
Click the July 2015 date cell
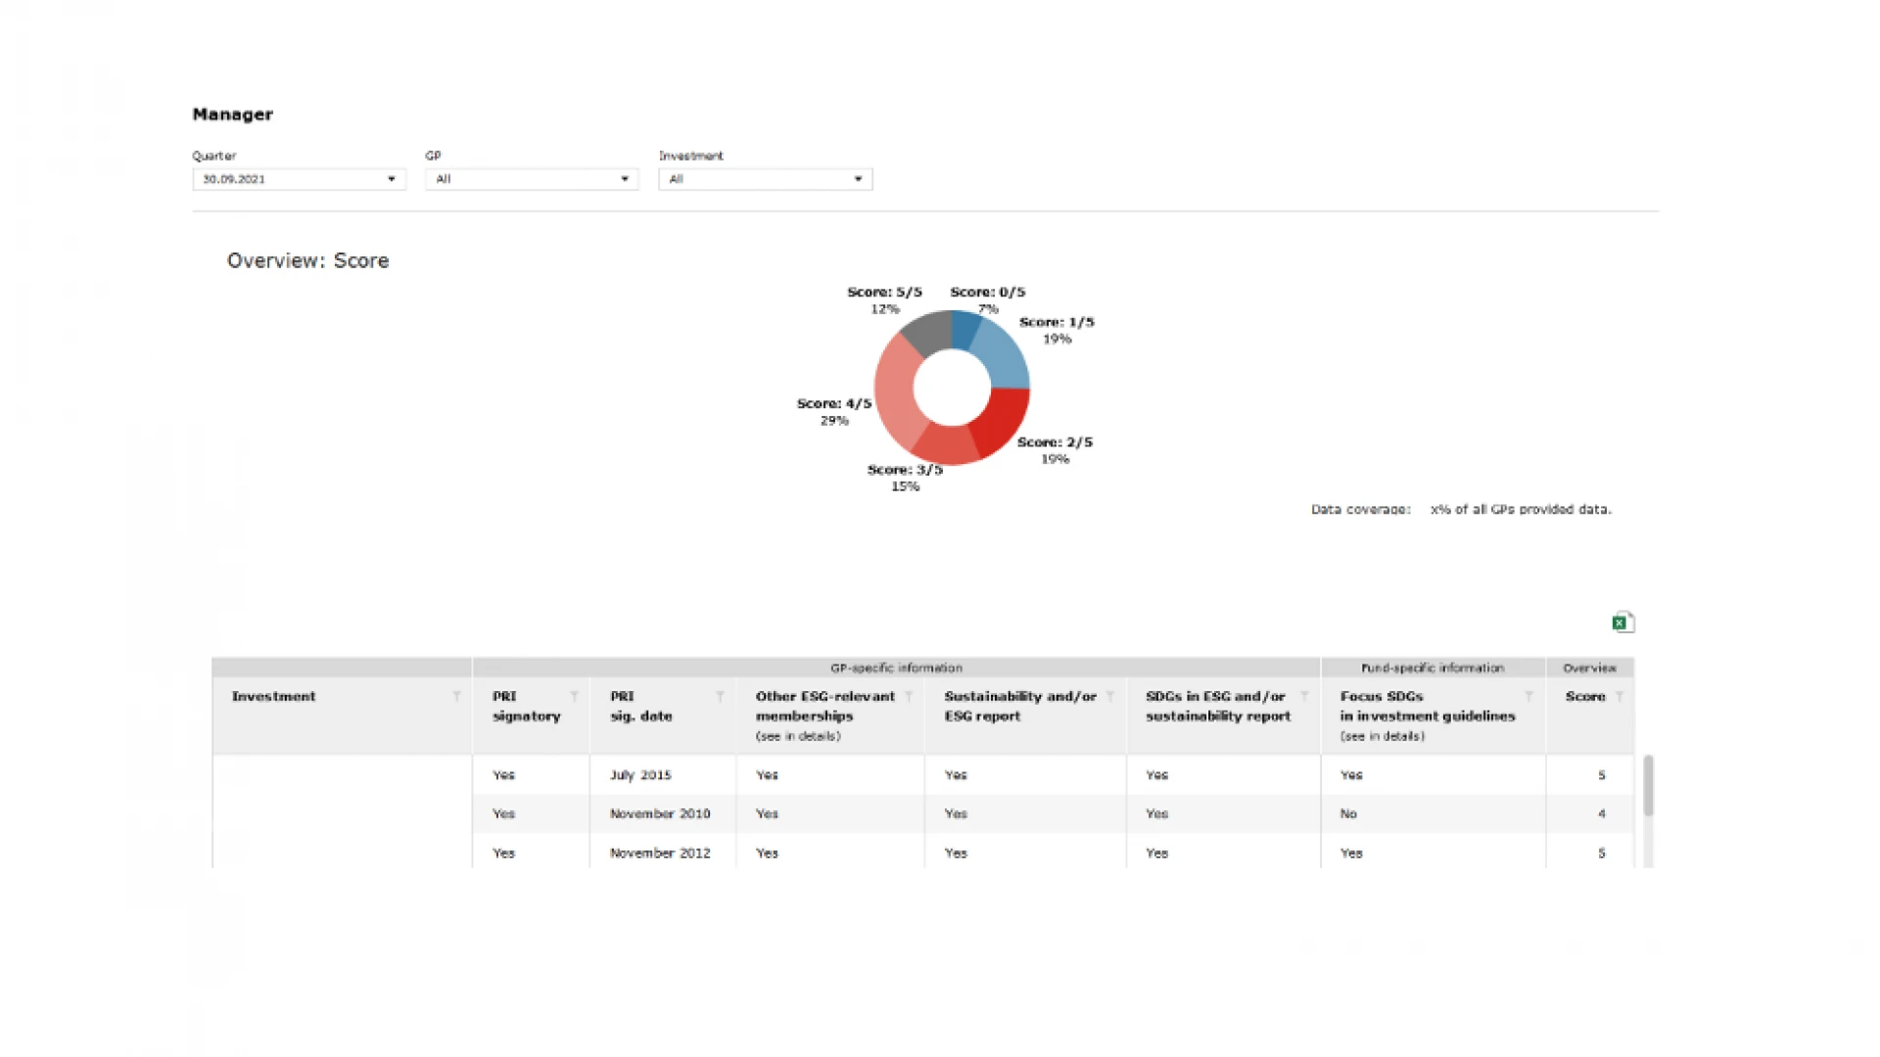point(640,775)
